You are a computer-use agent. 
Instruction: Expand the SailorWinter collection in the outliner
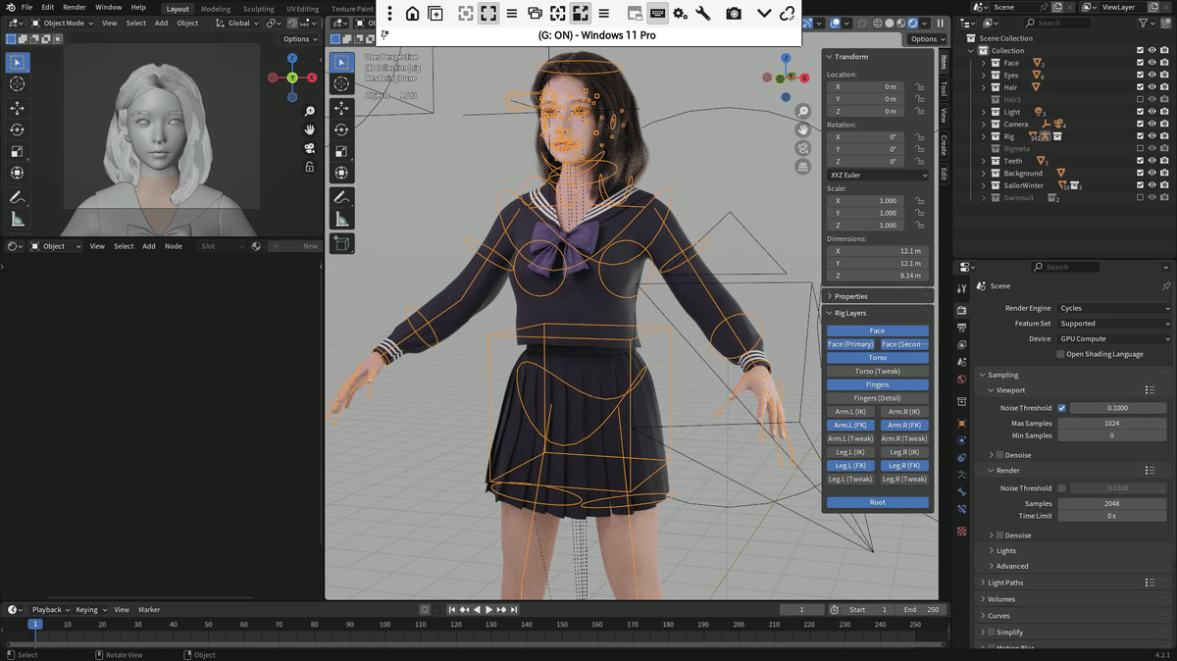(x=984, y=184)
